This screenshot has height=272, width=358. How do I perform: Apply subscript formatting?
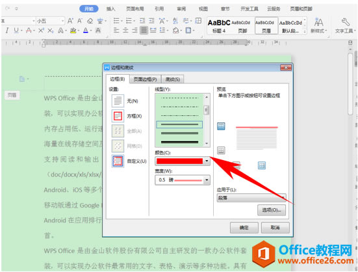point(51,31)
